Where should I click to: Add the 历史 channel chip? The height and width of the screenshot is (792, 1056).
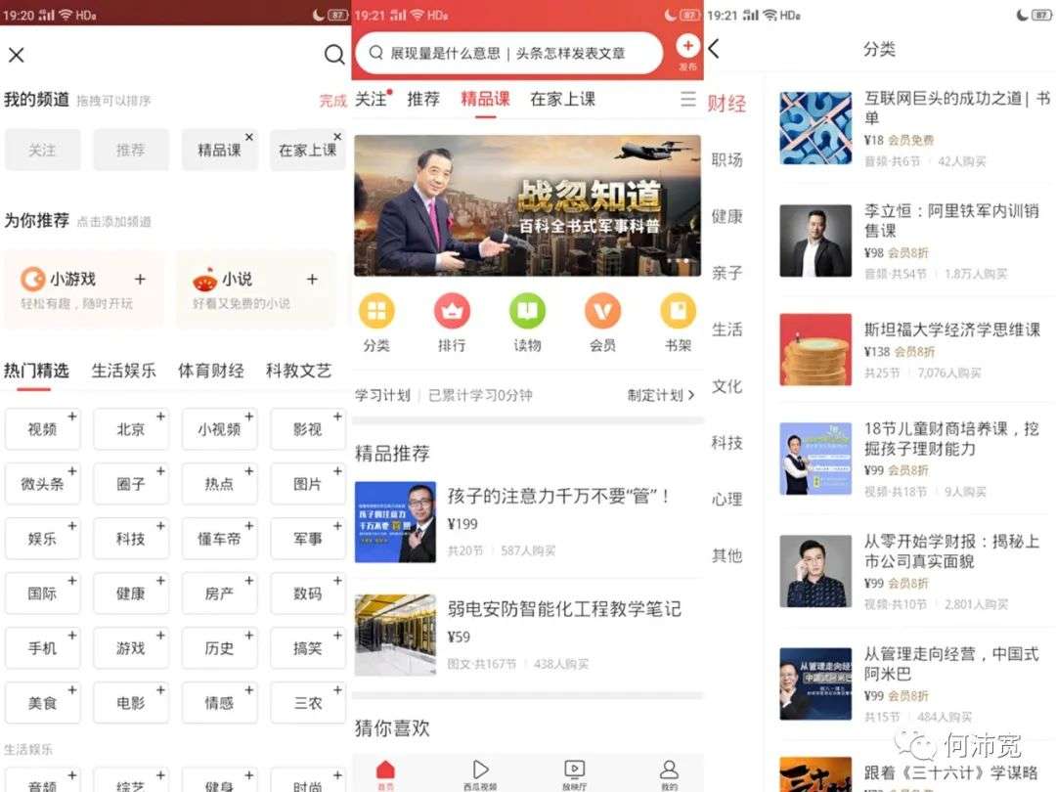pos(219,648)
